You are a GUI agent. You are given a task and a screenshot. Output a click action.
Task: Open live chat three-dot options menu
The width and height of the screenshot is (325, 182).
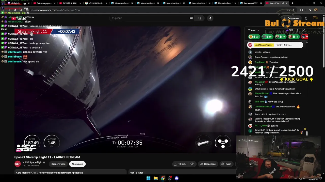(x=297, y=30)
